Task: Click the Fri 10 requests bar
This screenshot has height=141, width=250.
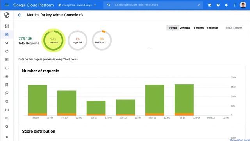Action: tap(67, 103)
